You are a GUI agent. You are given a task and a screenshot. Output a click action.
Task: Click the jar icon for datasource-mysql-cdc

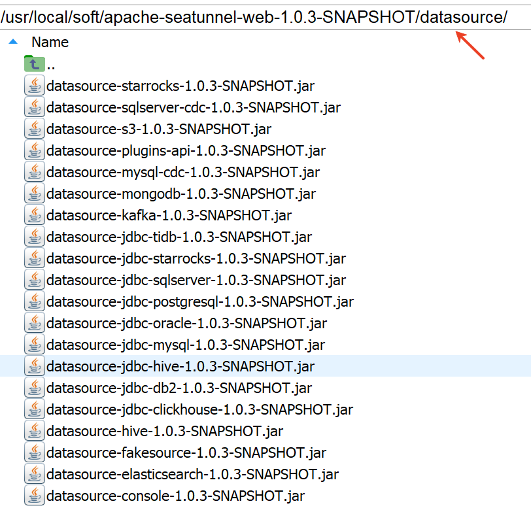click(35, 172)
